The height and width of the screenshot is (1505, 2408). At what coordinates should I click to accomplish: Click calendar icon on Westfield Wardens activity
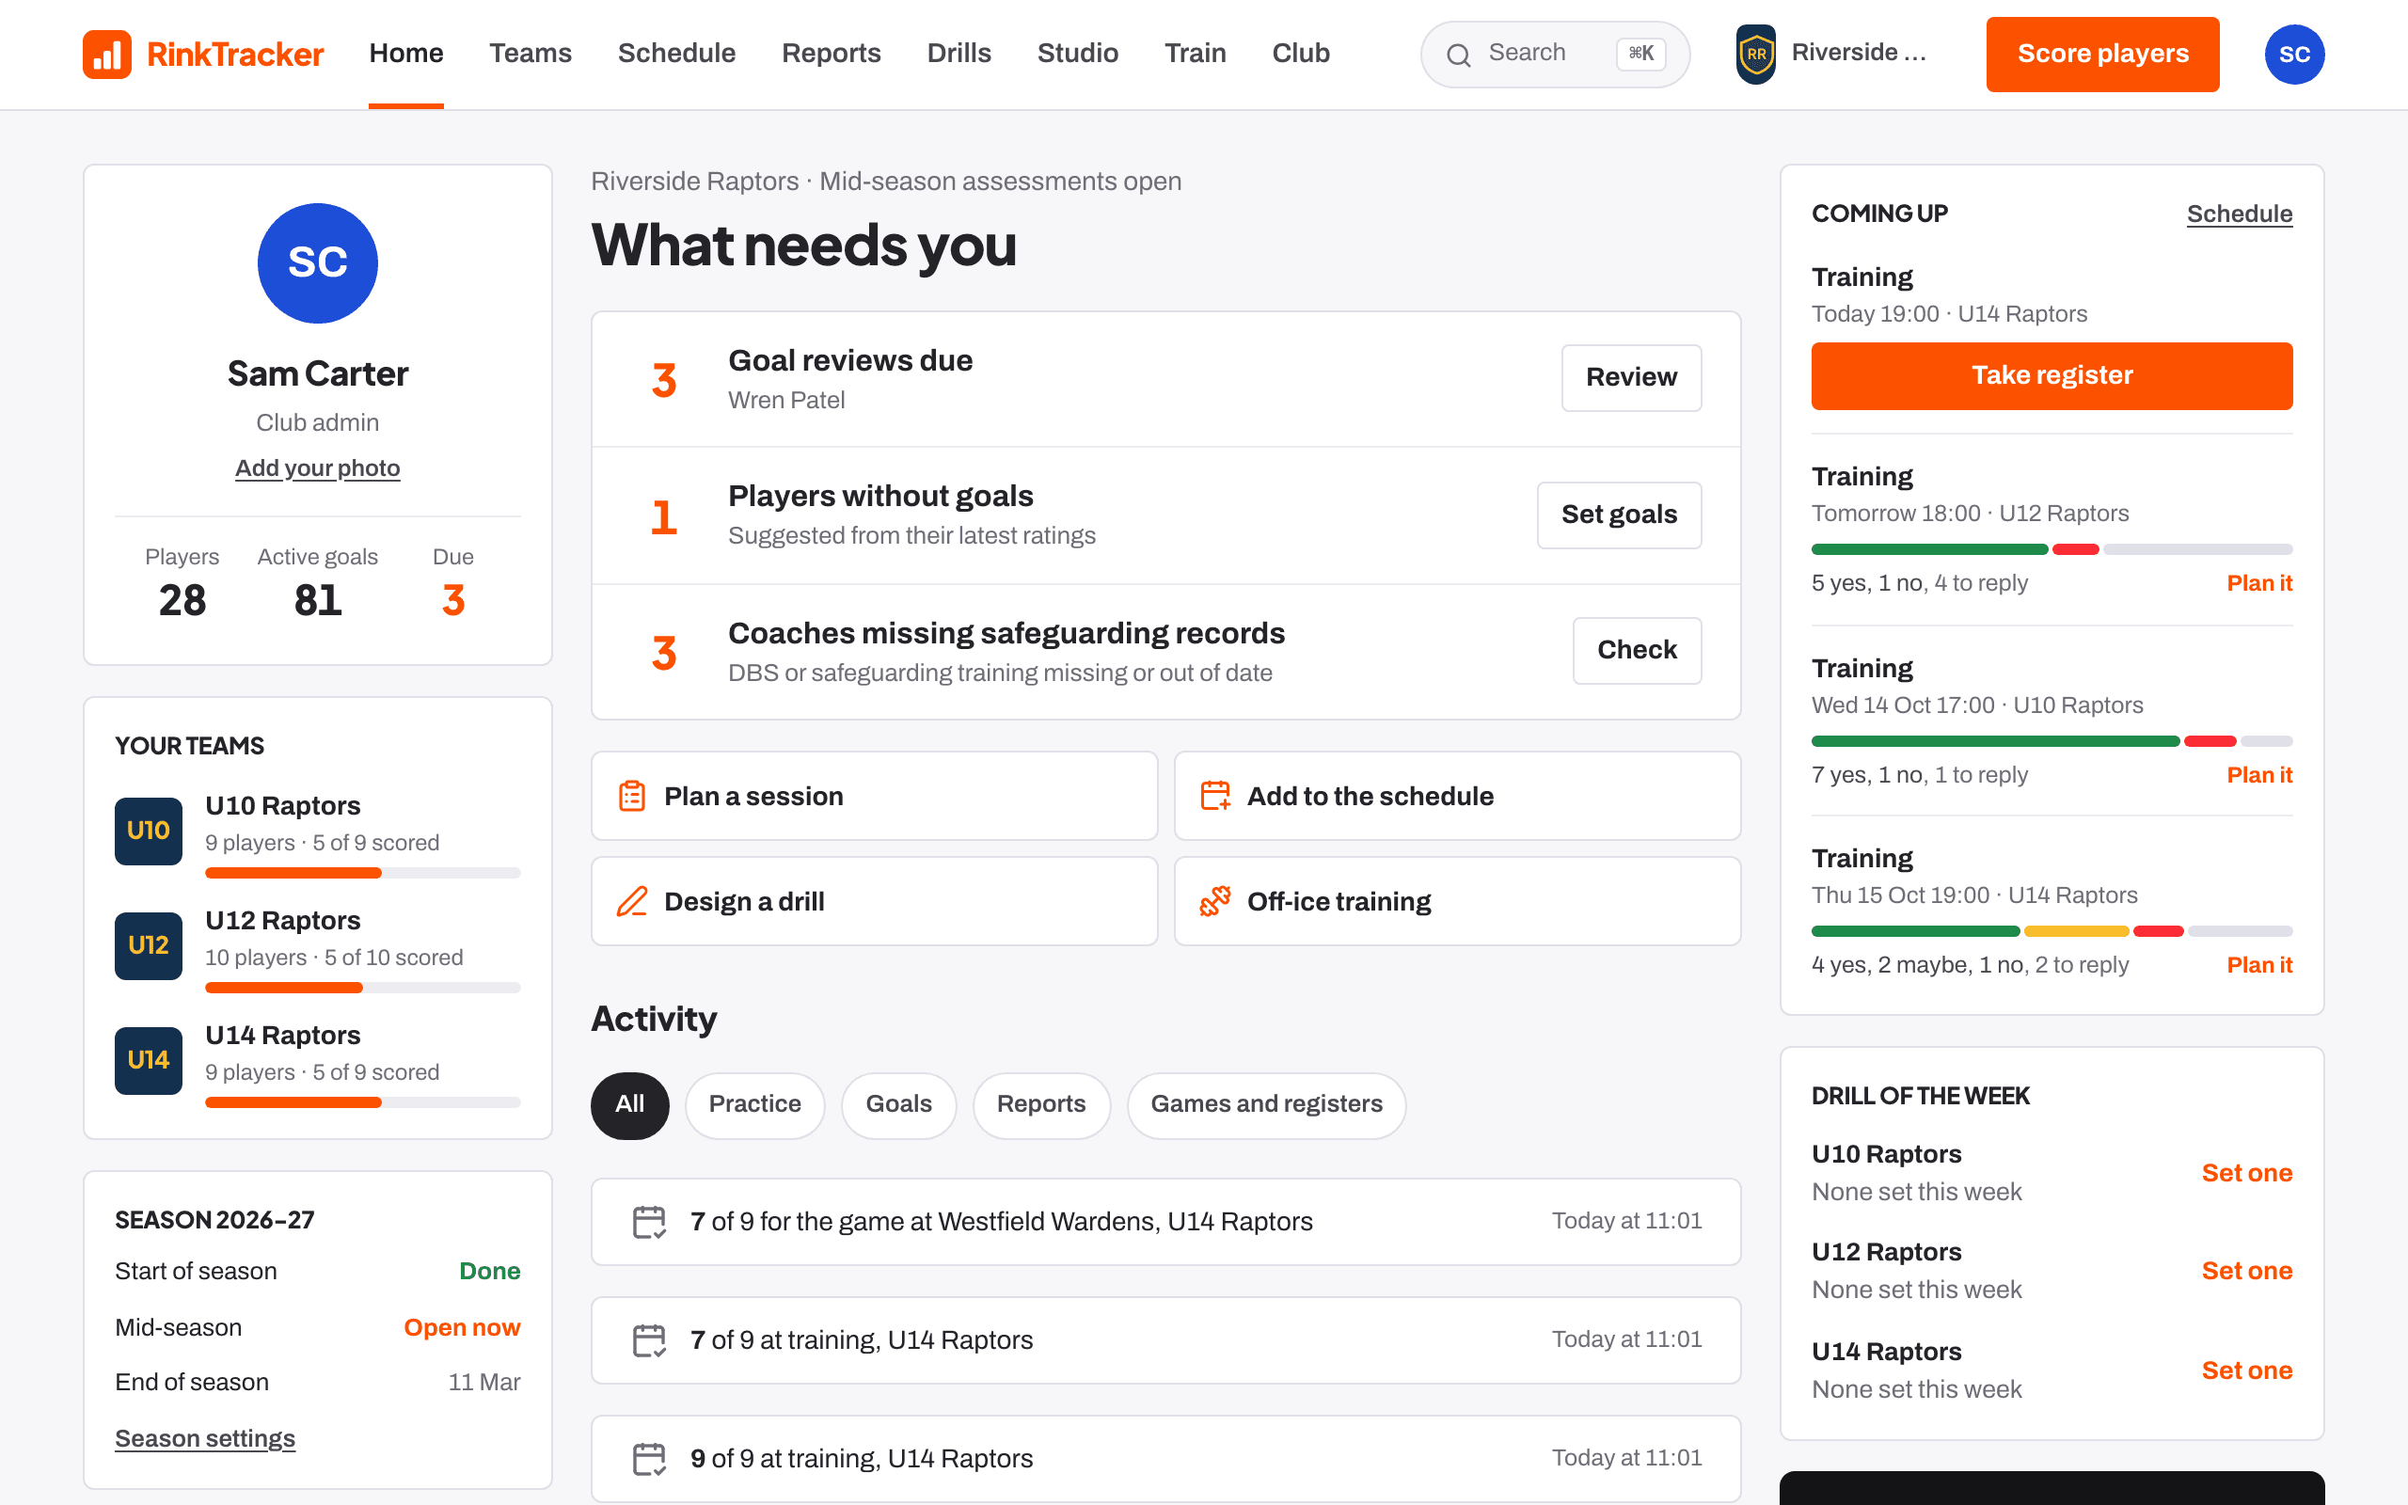(649, 1221)
